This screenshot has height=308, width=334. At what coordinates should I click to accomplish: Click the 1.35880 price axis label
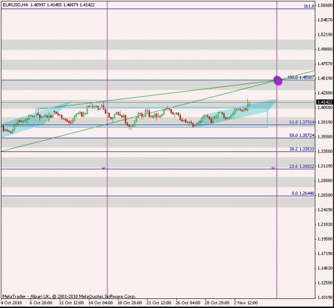(x=325, y=137)
